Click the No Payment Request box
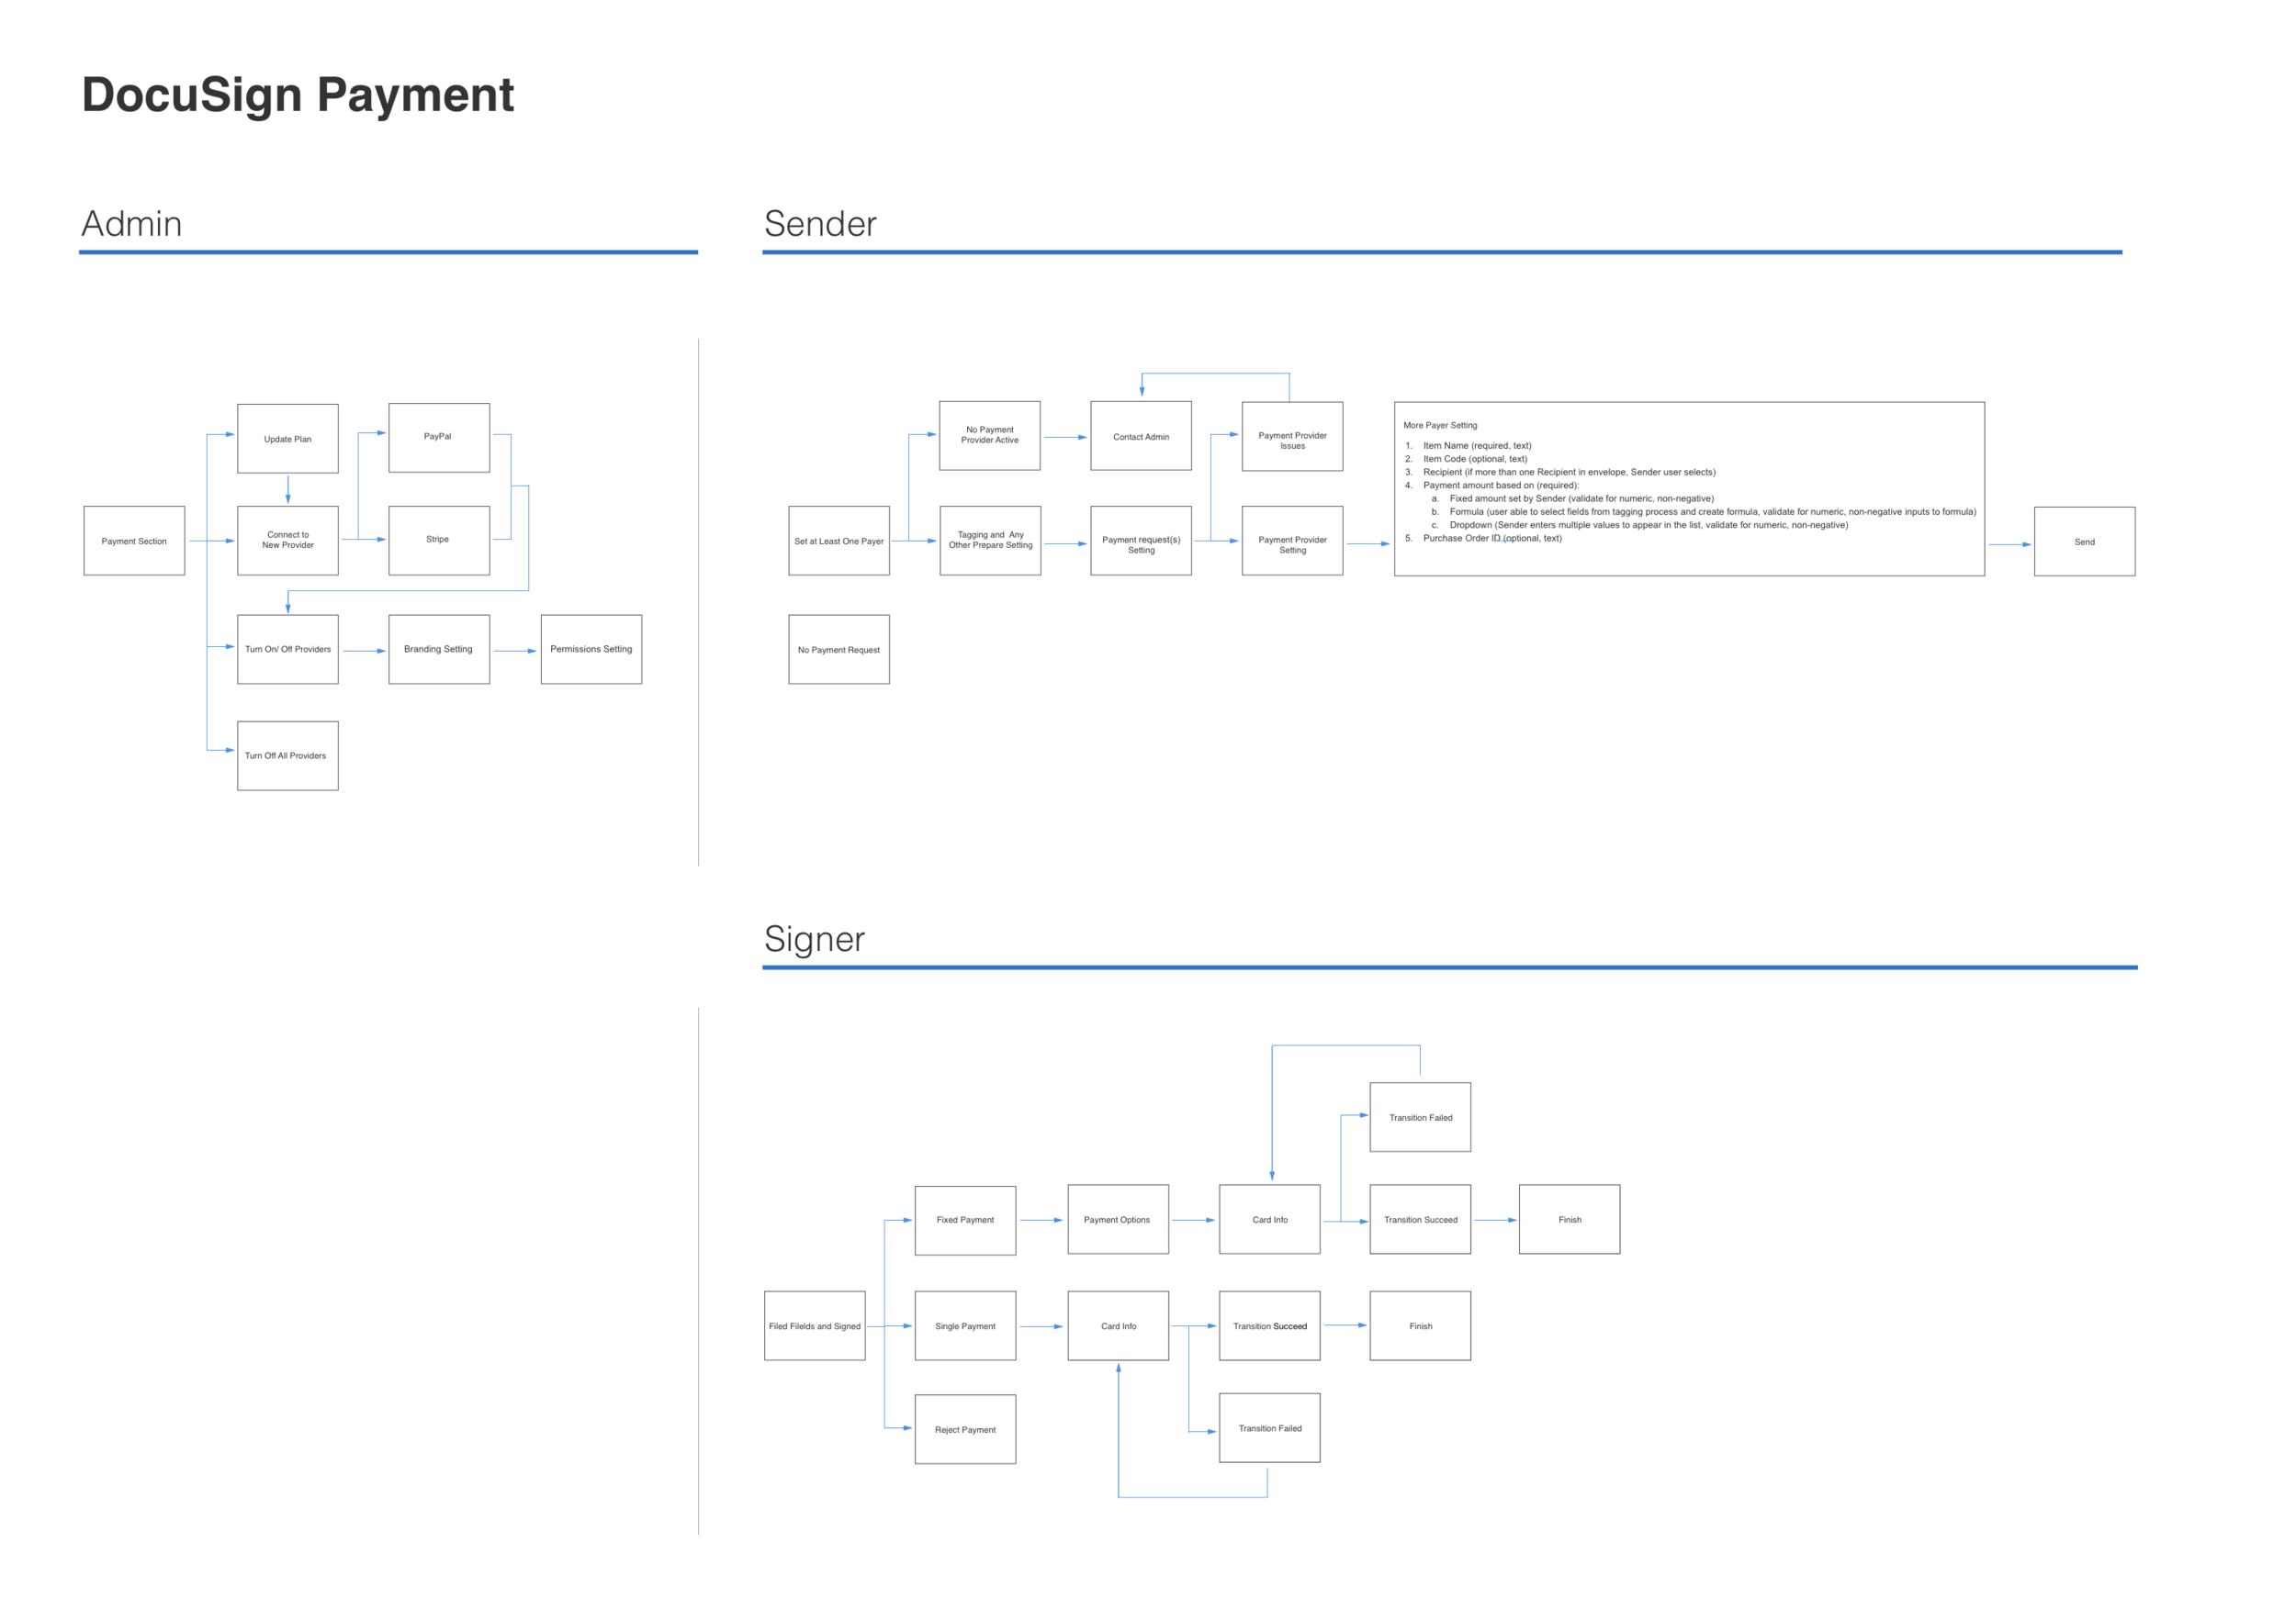2296x1598 pixels. pos(839,650)
